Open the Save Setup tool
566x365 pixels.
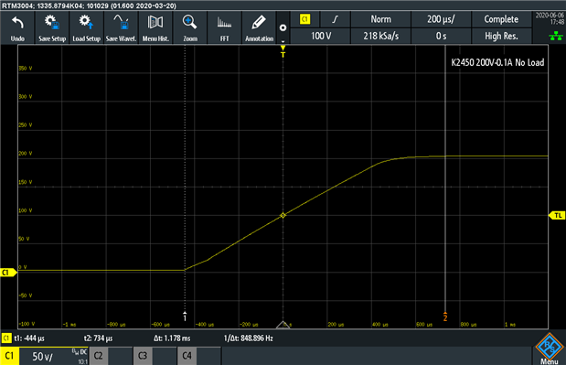pyautogui.click(x=52, y=27)
